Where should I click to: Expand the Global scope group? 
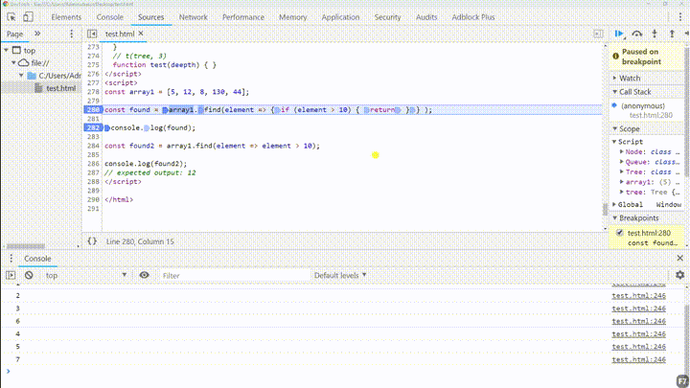point(614,205)
